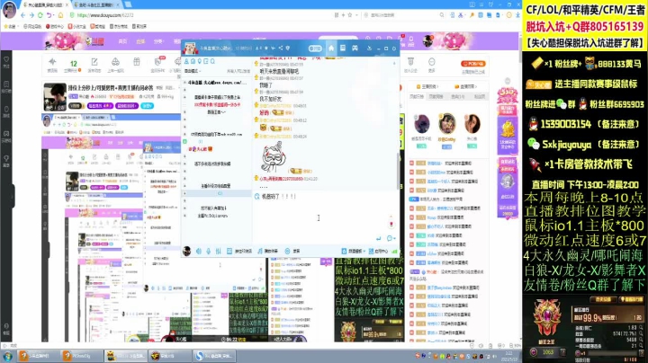Toggle the microphone icon in YY bottom bar
Image resolution: width=648 pixels, height=363 pixels.
click(x=208, y=251)
